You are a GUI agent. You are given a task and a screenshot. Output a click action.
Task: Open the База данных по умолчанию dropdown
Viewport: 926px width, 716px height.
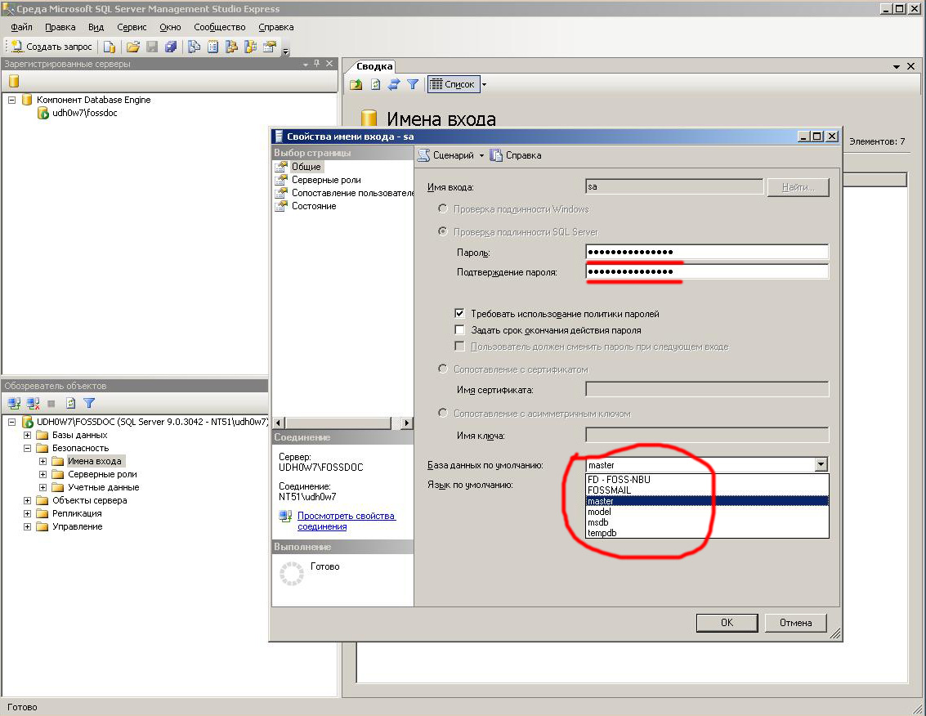[x=821, y=464]
